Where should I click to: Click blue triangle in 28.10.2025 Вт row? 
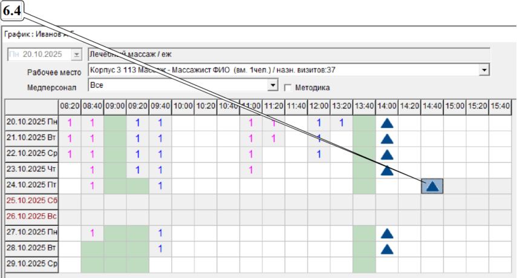click(x=387, y=248)
